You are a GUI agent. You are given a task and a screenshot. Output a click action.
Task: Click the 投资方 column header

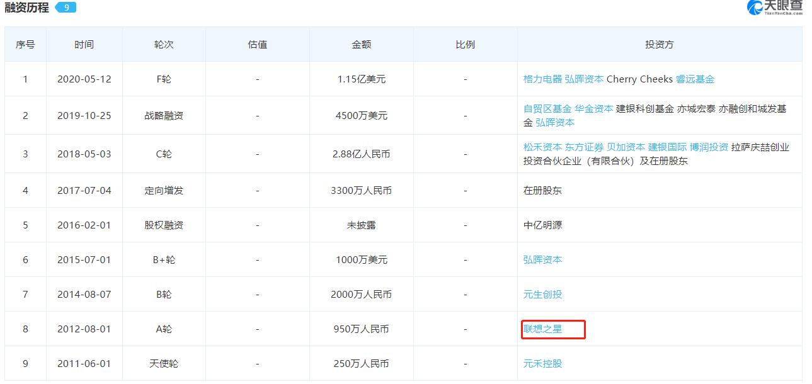(x=660, y=45)
